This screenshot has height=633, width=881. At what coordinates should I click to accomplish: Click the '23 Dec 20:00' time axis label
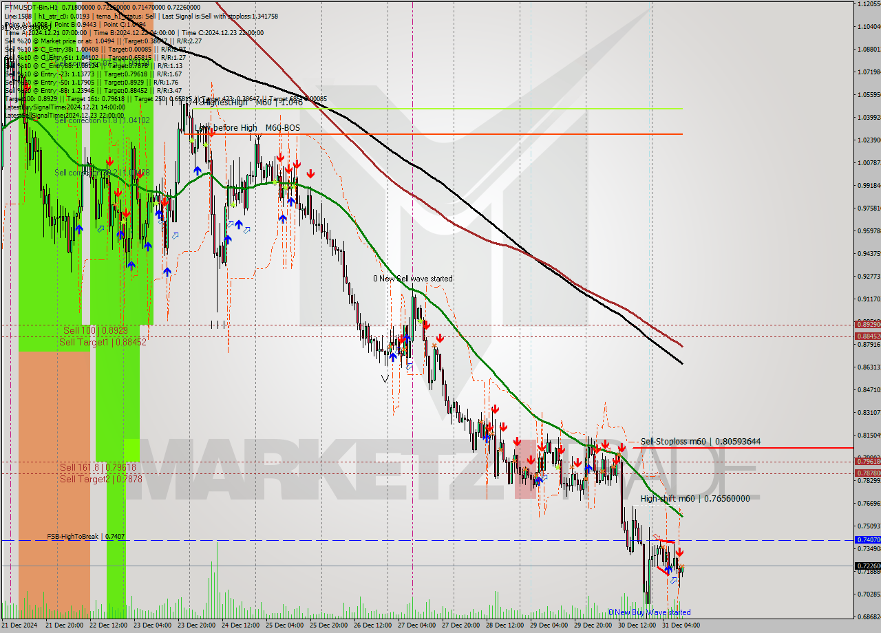(196, 625)
